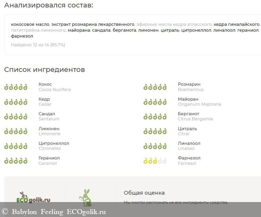
Task: Click 'кокосовое масло' in the analyzed composition
Action: 30,24
